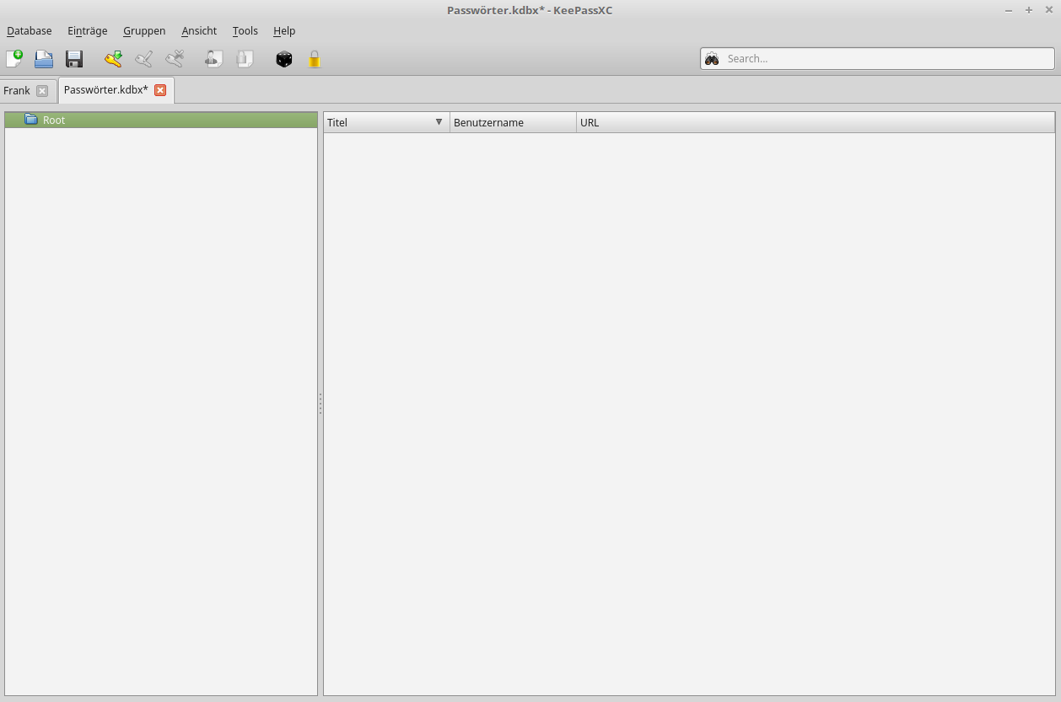Add new entry with yellow key icon
This screenshot has height=702, width=1061.
click(x=113, y=59)
